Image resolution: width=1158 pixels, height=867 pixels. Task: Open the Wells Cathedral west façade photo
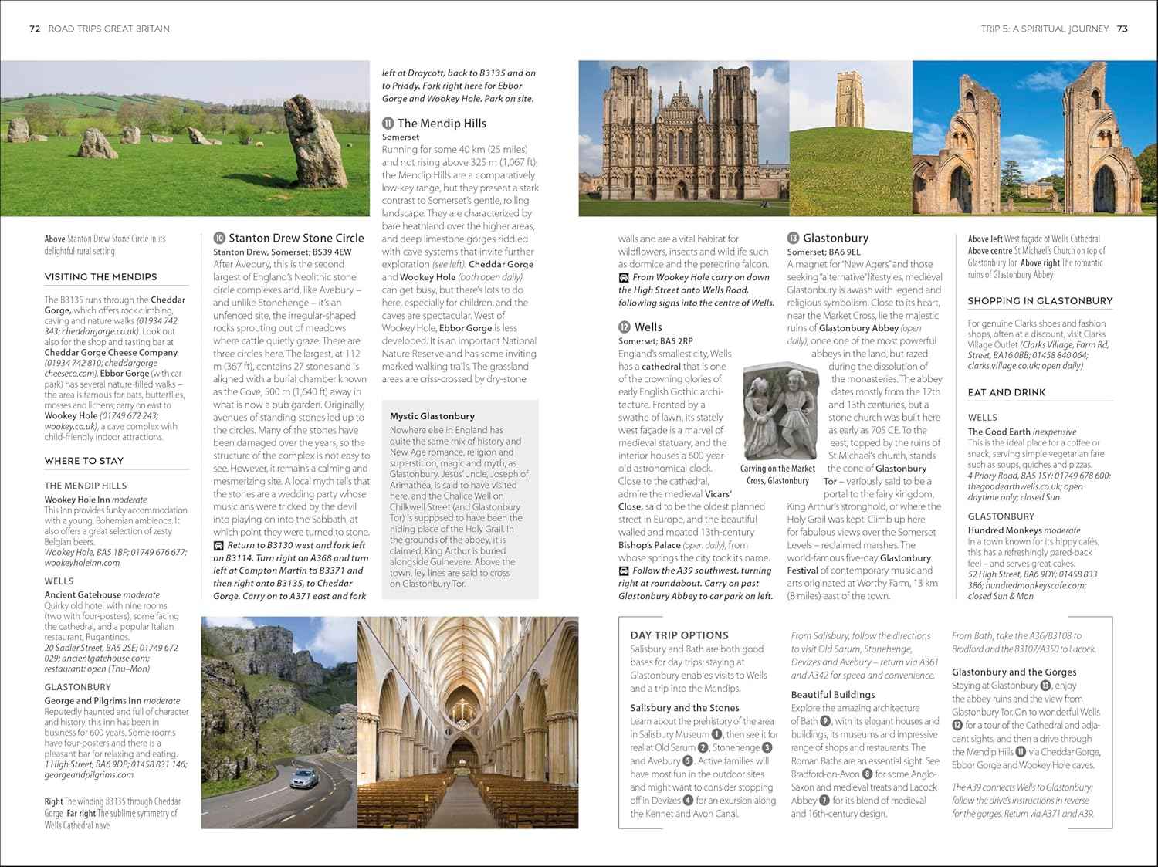click(684, 138)
